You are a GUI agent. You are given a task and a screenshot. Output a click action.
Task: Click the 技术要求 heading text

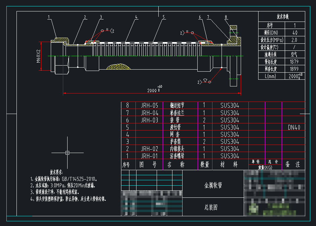56,172
